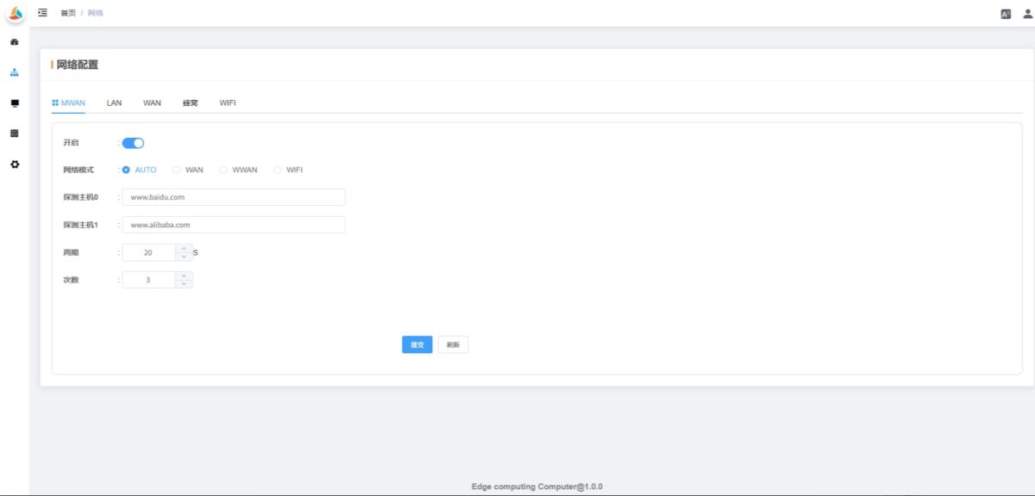1035x496 pixels.
Task: Choose the WIFI network mode radio option
Action: point(277,170)
